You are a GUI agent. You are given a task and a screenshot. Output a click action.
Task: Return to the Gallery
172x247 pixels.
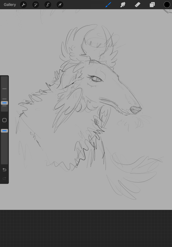(10, 5)
